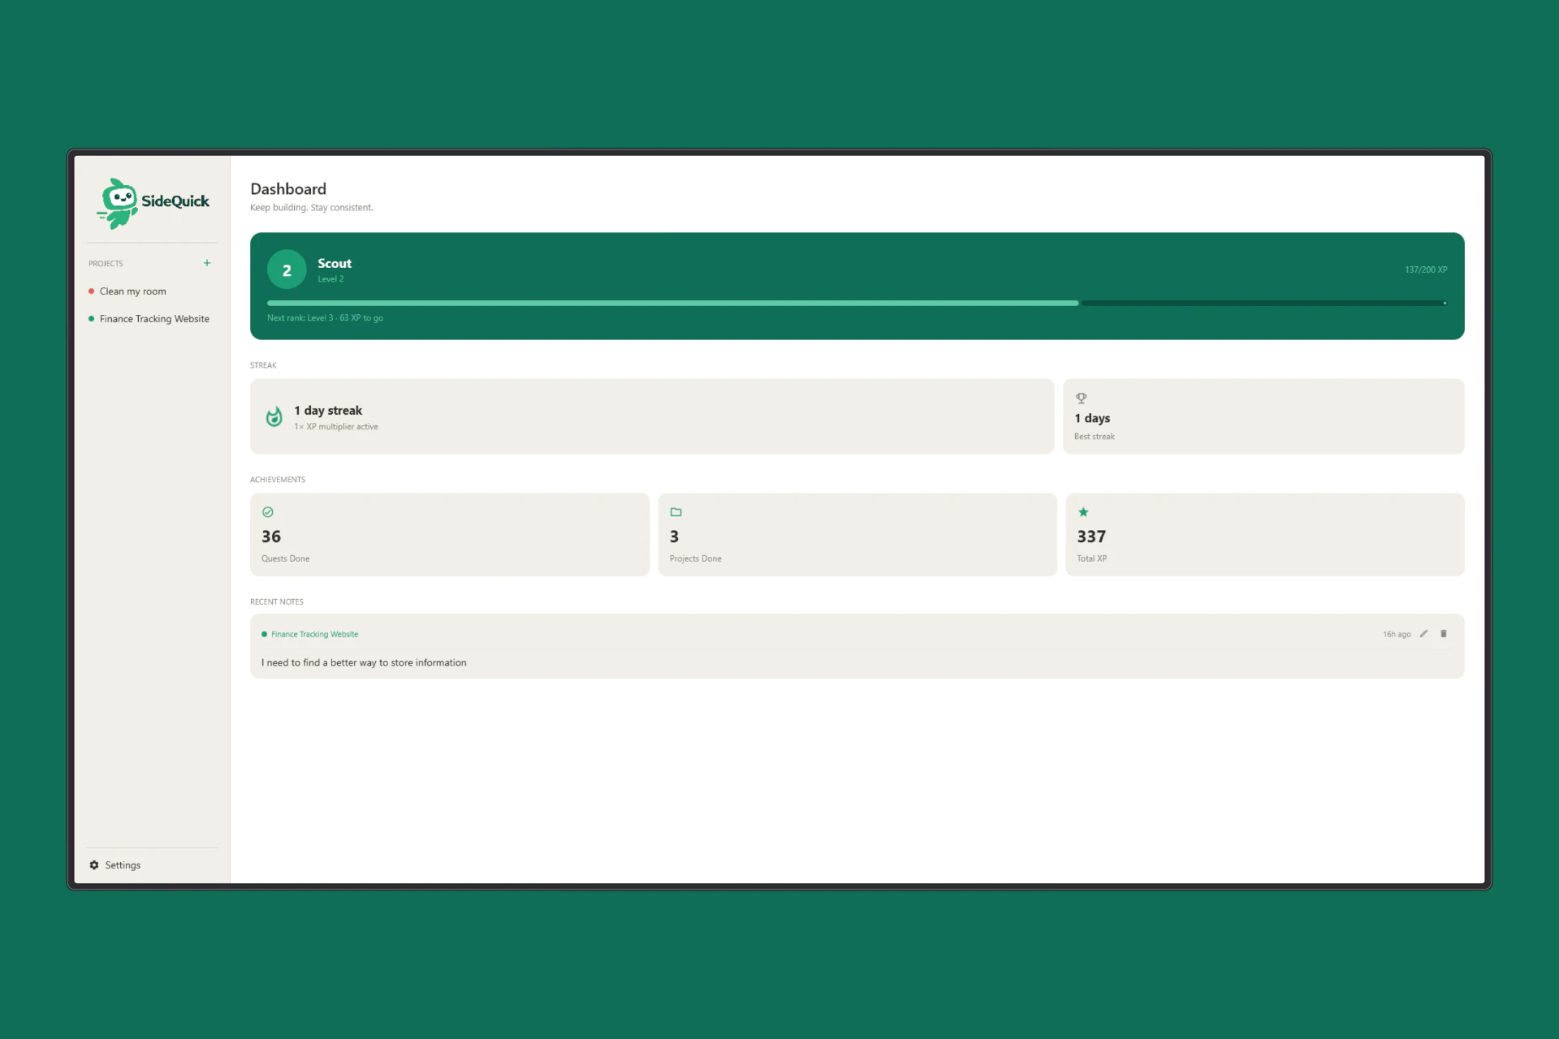Toggle the red status dot beside Clean my room
The image size is (1559, 1039).
tap(91, 291)
